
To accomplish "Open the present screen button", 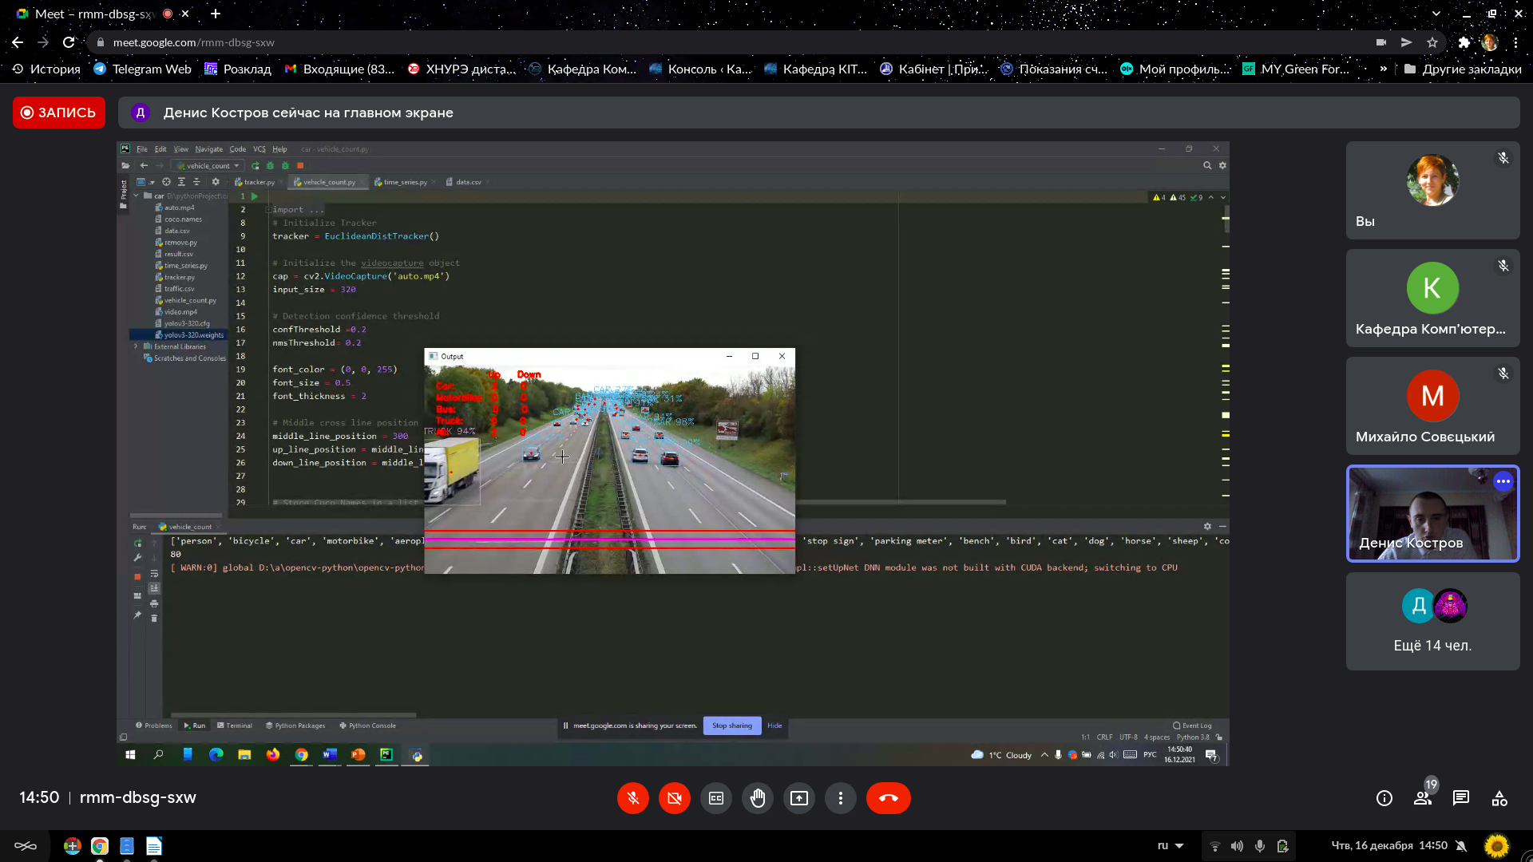I will point(799,798).
